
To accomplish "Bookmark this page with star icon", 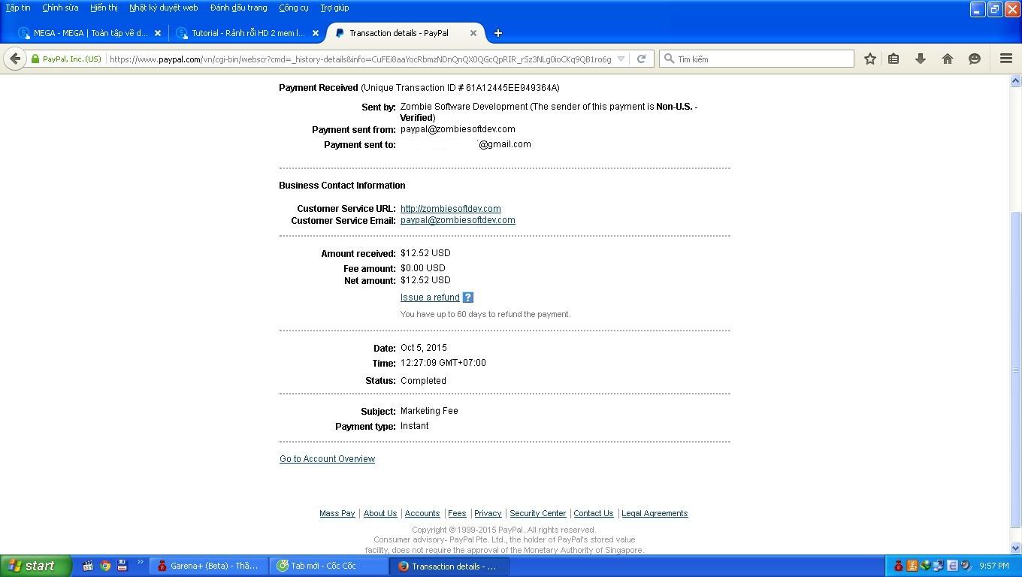I will (x=869, y=59).
